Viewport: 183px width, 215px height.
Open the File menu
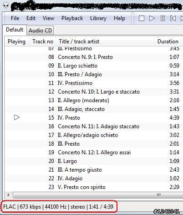pos(15,18)
